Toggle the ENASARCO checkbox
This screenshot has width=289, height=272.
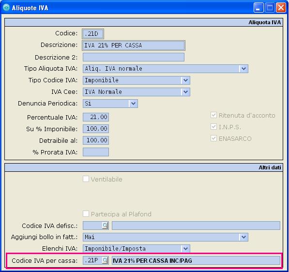tap(213, 138)
